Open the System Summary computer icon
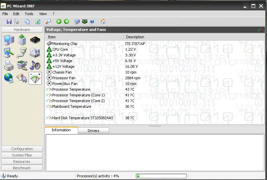This screenshot has width=267, height=180. point(9,40)
